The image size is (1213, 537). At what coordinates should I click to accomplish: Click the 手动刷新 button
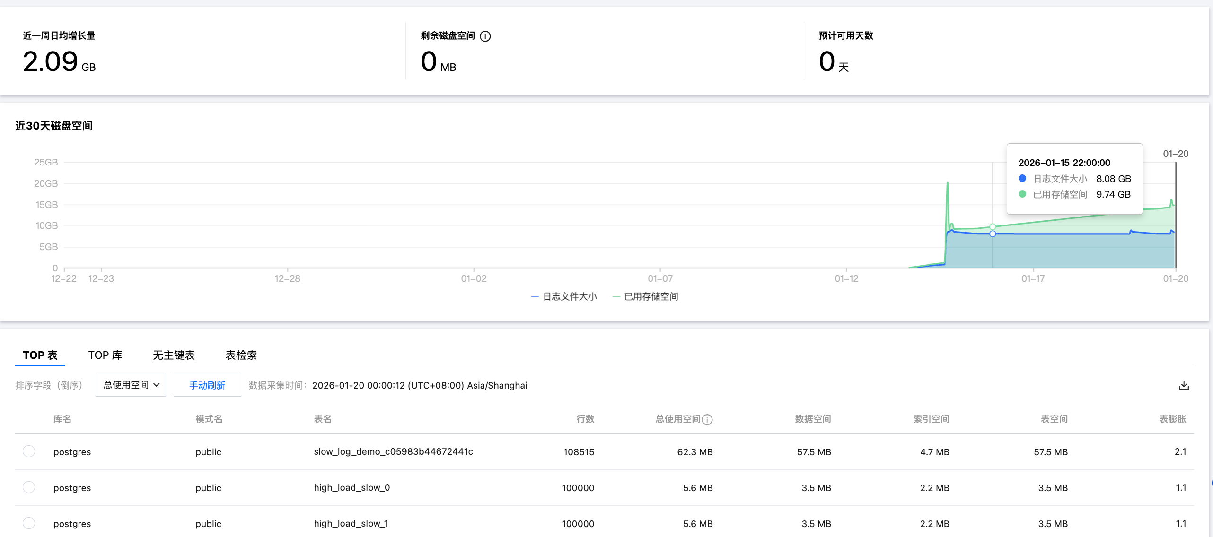207,385
